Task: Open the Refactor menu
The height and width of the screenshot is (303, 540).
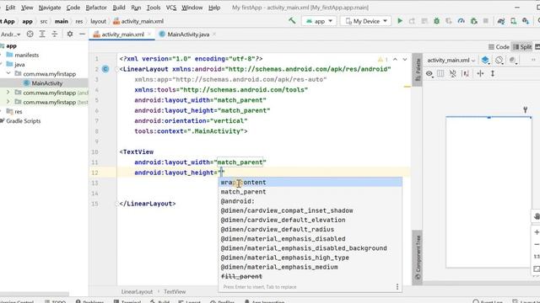Action: pyautogui.click(x=96, y=8)
